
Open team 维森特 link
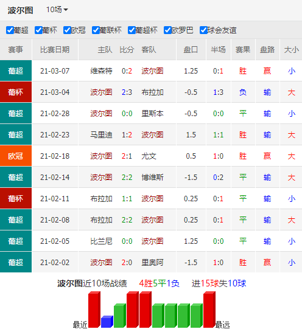tap(101, 71)
